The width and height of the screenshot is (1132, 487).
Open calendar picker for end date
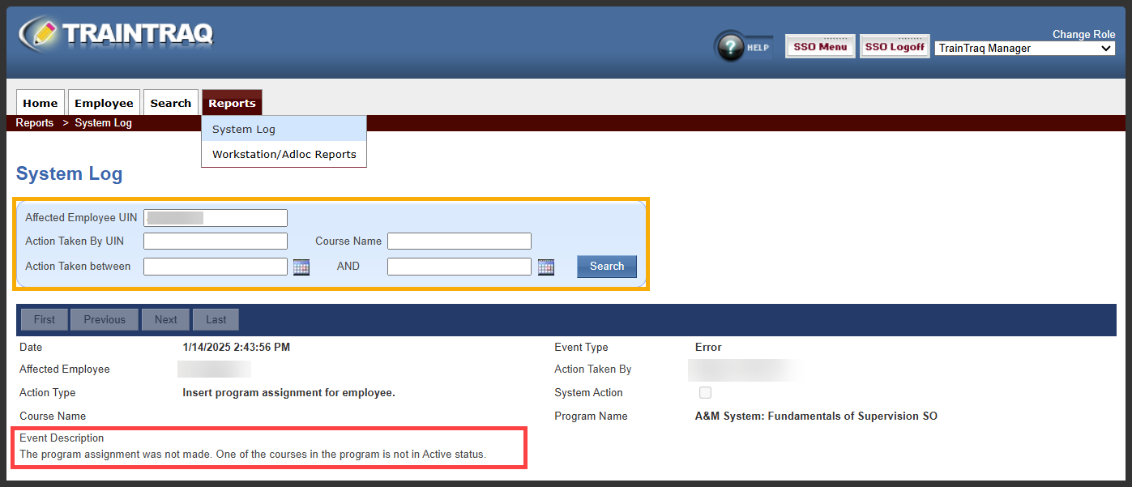pyautogui.click(x=546, y=267)
